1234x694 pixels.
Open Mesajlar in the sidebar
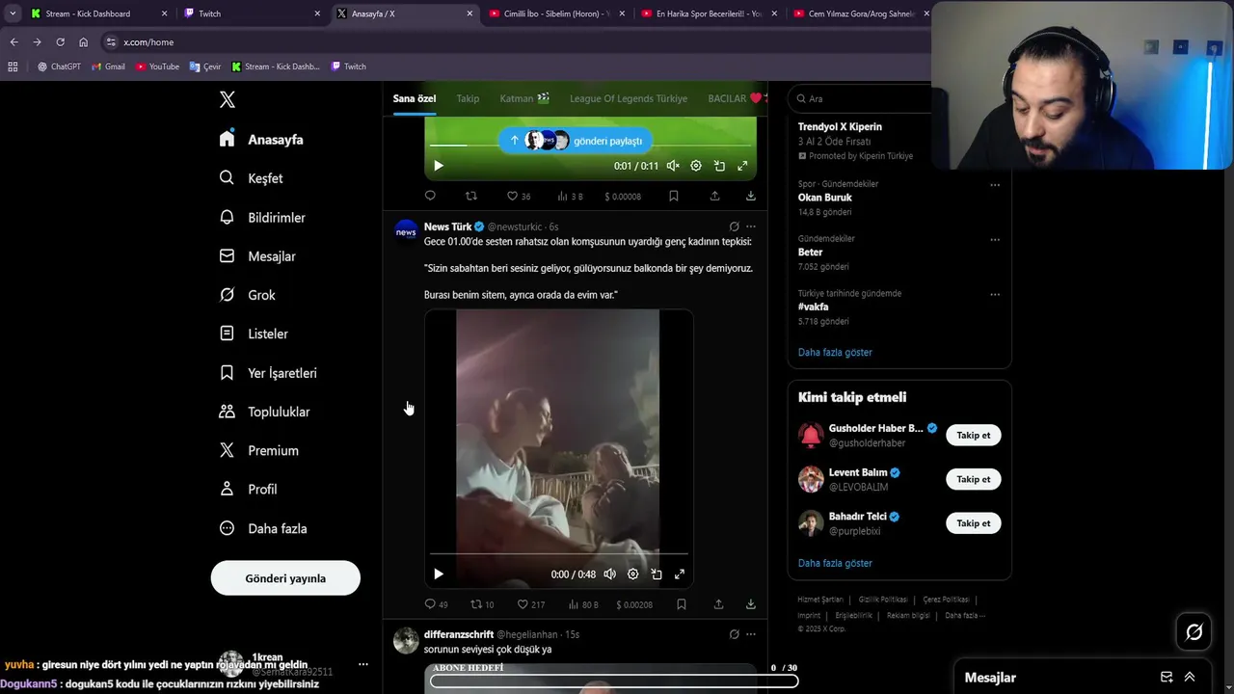point(257,256)
